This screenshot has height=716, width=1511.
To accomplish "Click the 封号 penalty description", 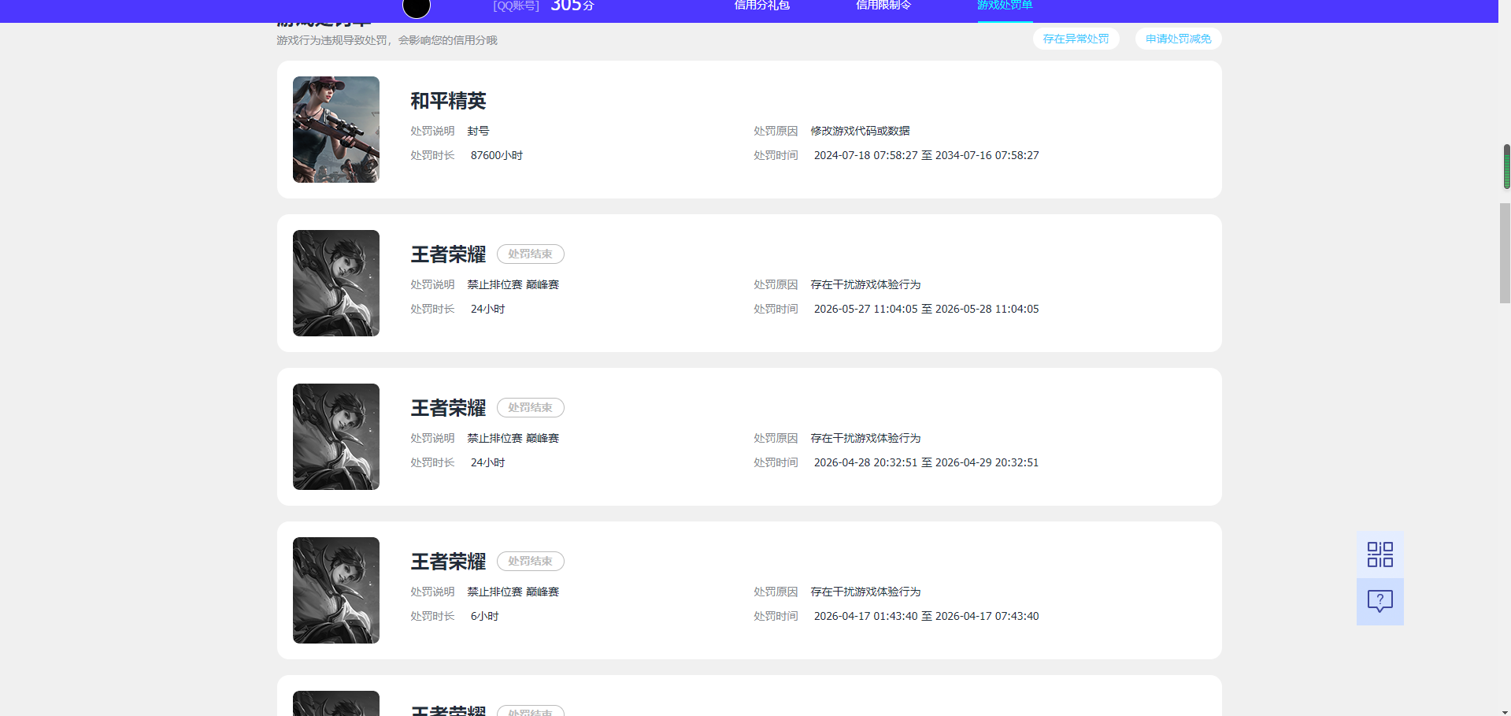I will click(x=478, y=131).
